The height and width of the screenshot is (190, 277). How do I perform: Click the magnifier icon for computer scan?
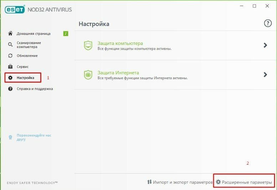click(x=10, y=45)
